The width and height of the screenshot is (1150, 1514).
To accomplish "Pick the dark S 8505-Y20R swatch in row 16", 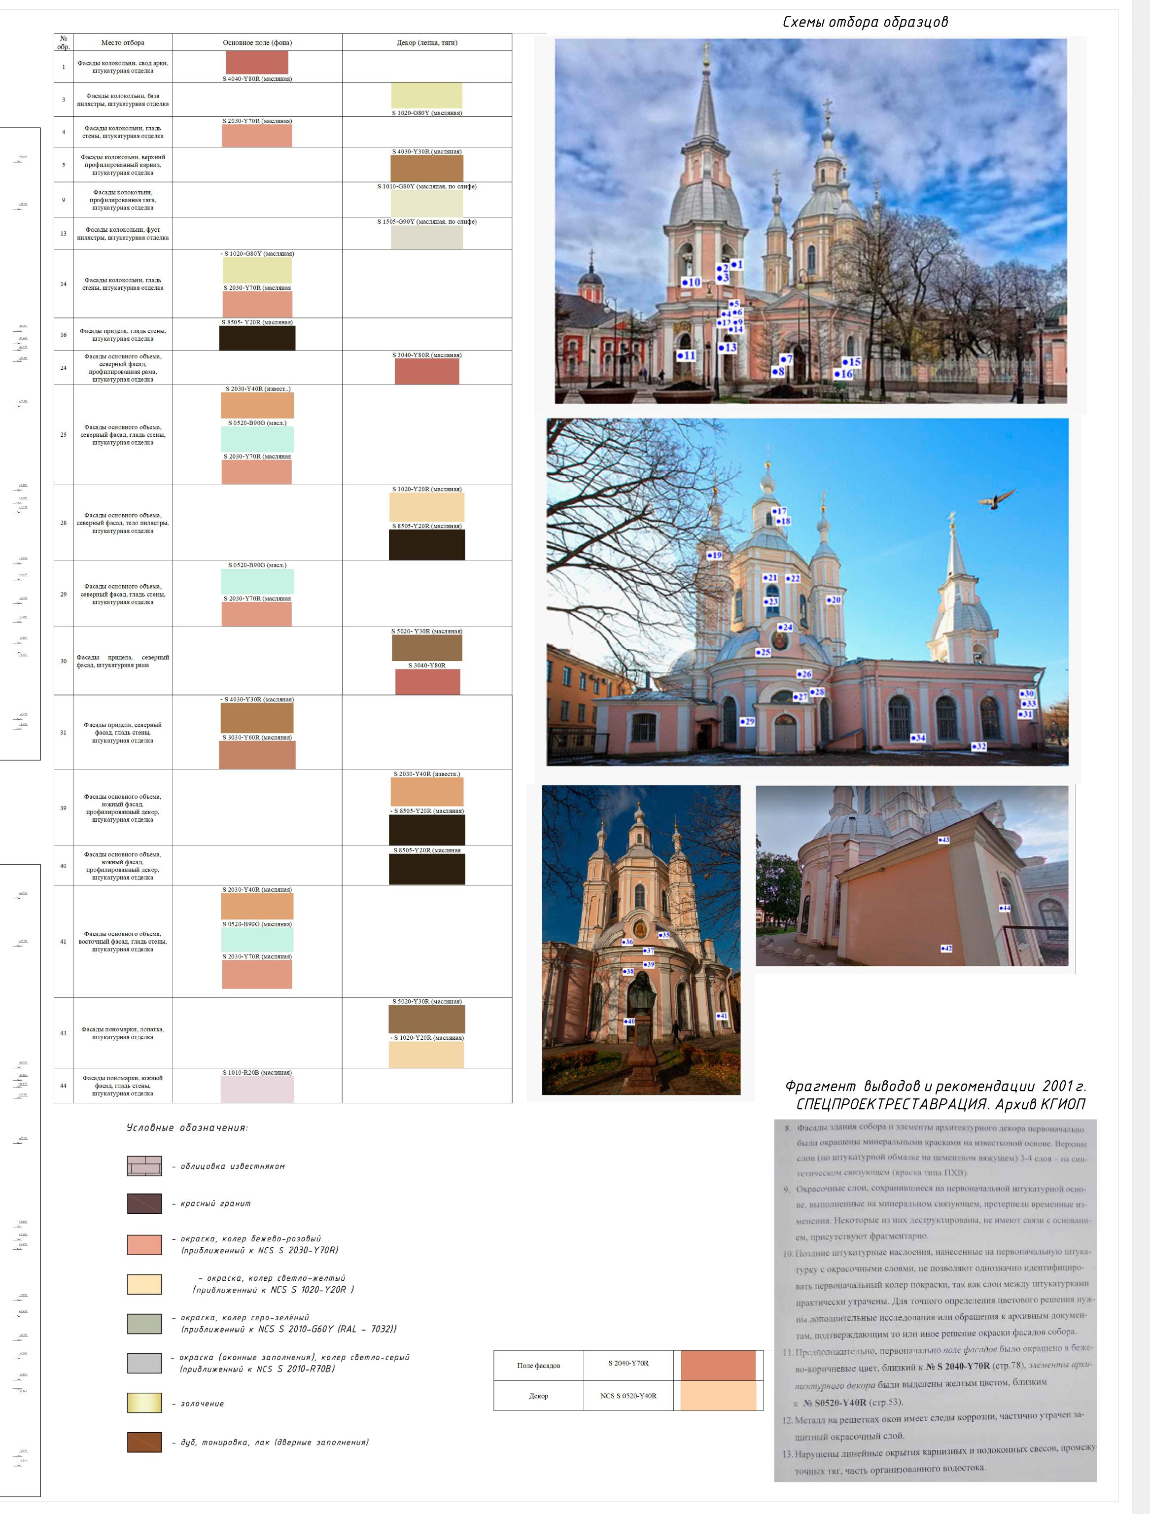I will coord(257,338).
